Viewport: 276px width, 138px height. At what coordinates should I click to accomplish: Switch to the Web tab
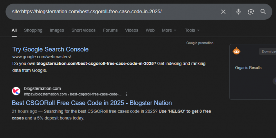(x=150, y=30)
